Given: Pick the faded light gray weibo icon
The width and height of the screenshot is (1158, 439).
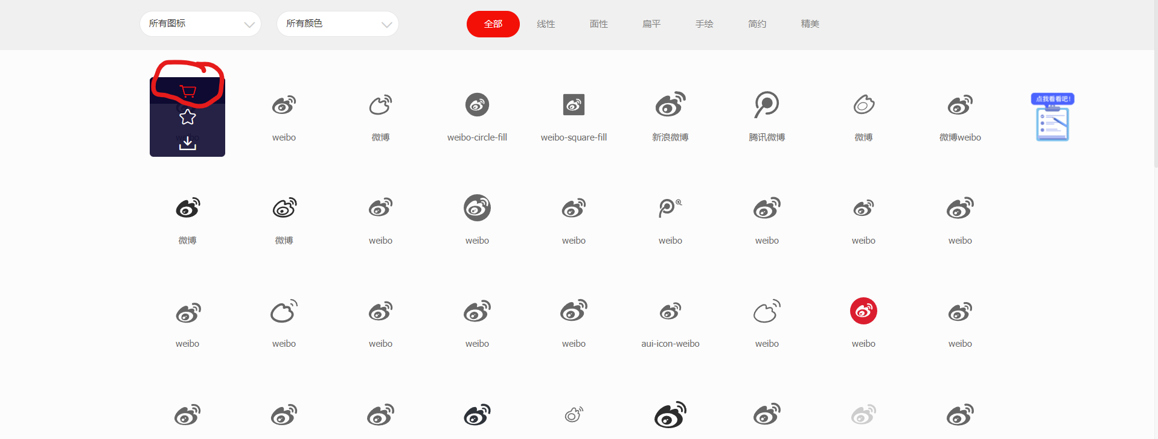Looking at the screenshot, I should coord(863,415).
